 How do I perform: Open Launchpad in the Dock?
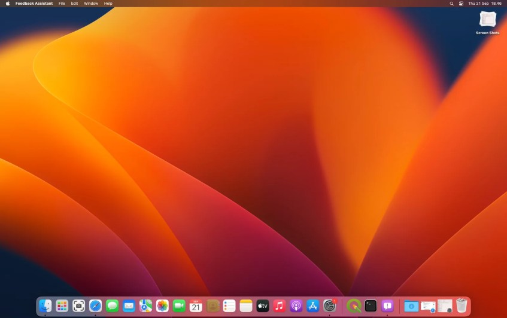[62, 305]
